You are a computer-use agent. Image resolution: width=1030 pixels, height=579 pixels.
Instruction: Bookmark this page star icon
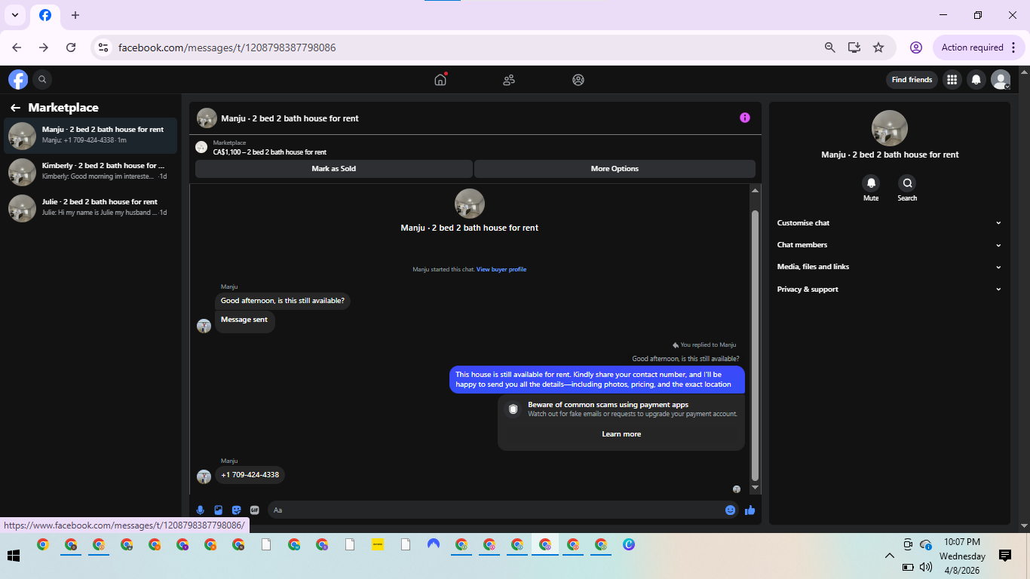pyautogui.click(x=878, y=47)
